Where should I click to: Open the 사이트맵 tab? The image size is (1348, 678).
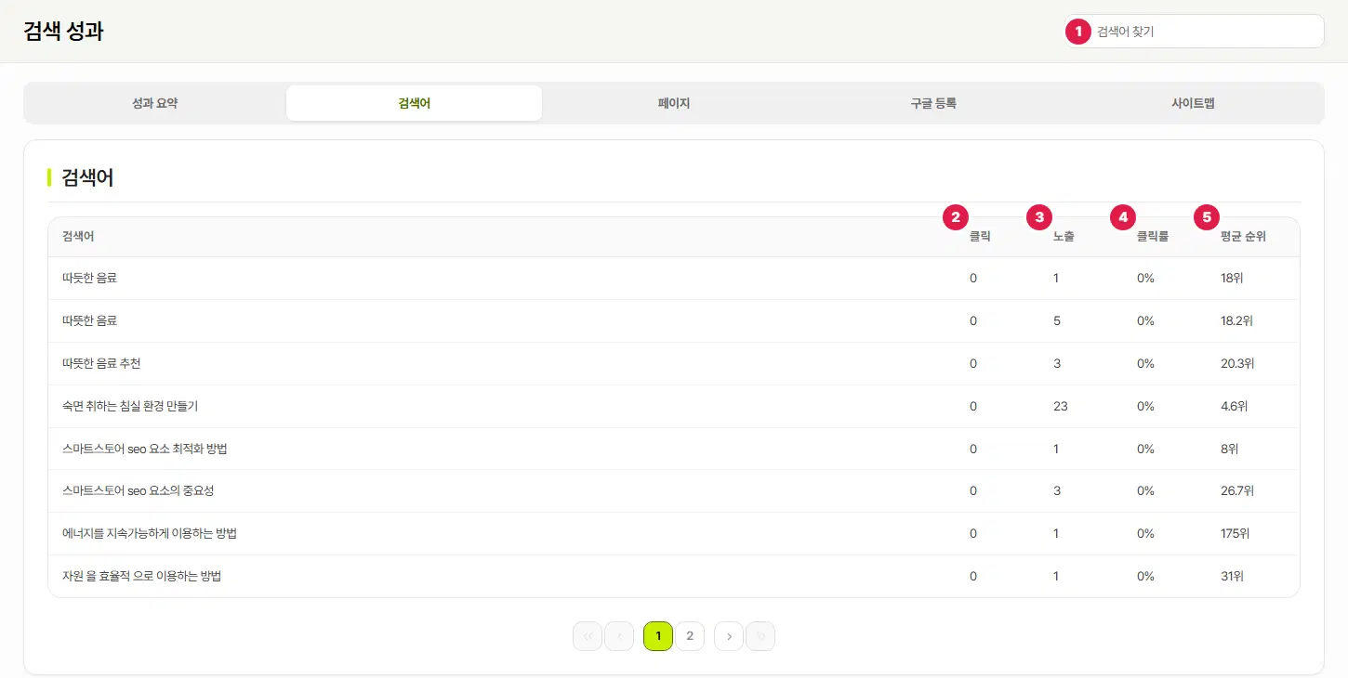point(1193,103)
